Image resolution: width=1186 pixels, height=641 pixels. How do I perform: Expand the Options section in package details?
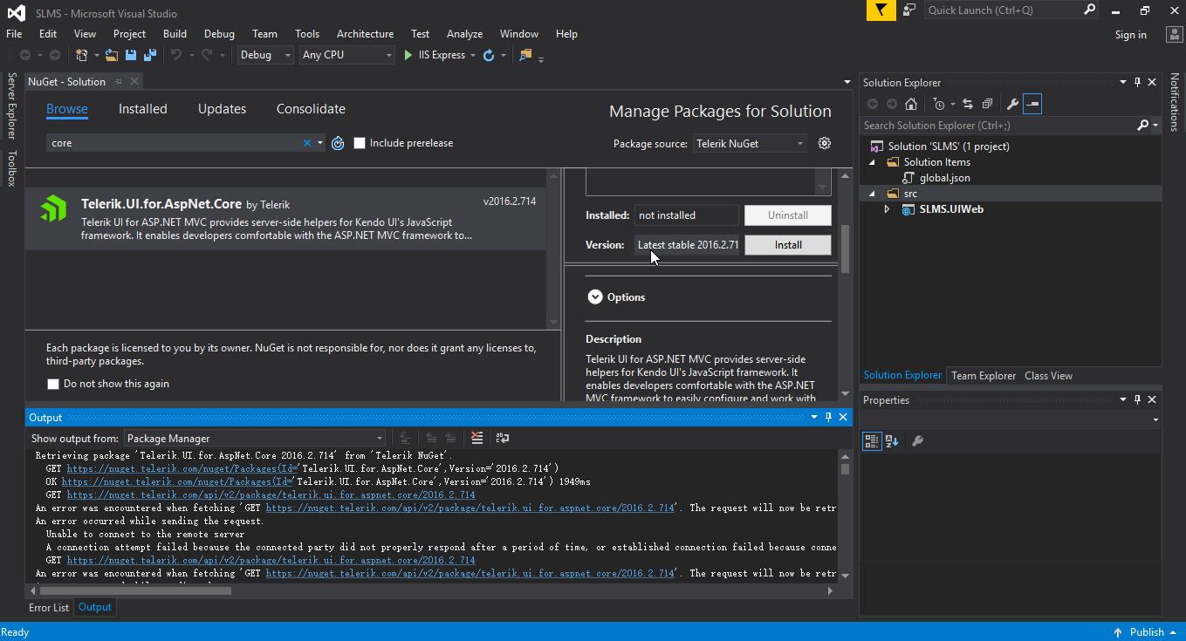click(x=595, y=297)
